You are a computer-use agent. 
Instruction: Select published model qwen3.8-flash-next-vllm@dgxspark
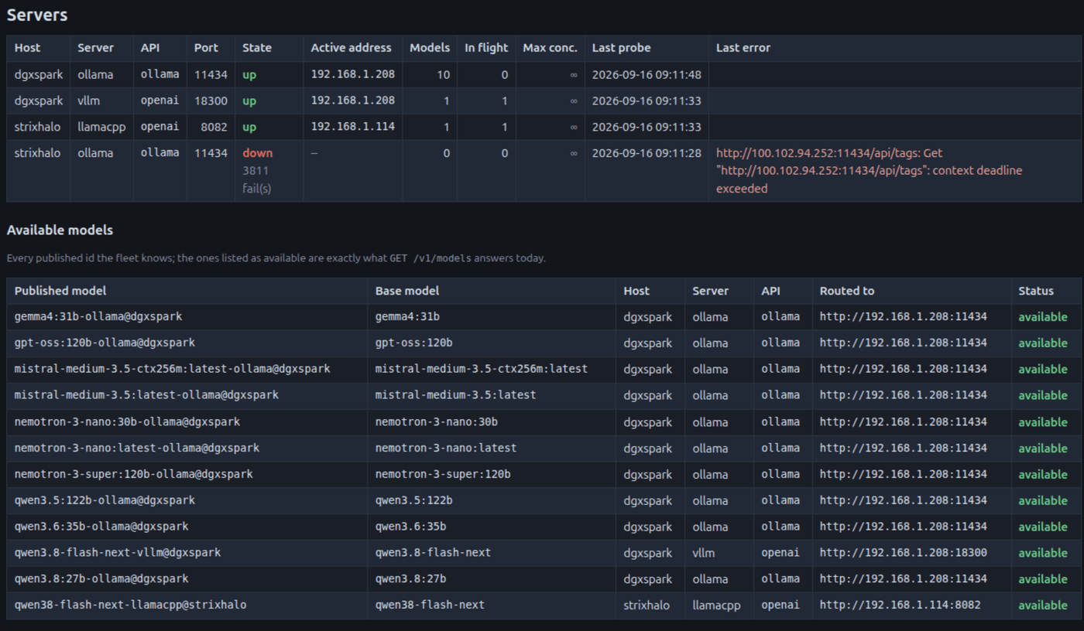pyautogui.click(x=118, y=553)
